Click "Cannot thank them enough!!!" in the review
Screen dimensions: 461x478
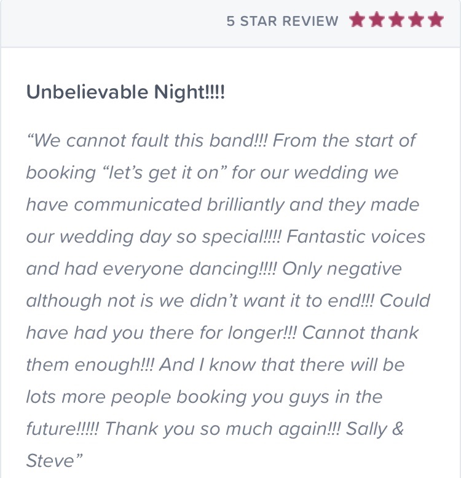pyautogui.click(x=361, y=333)
